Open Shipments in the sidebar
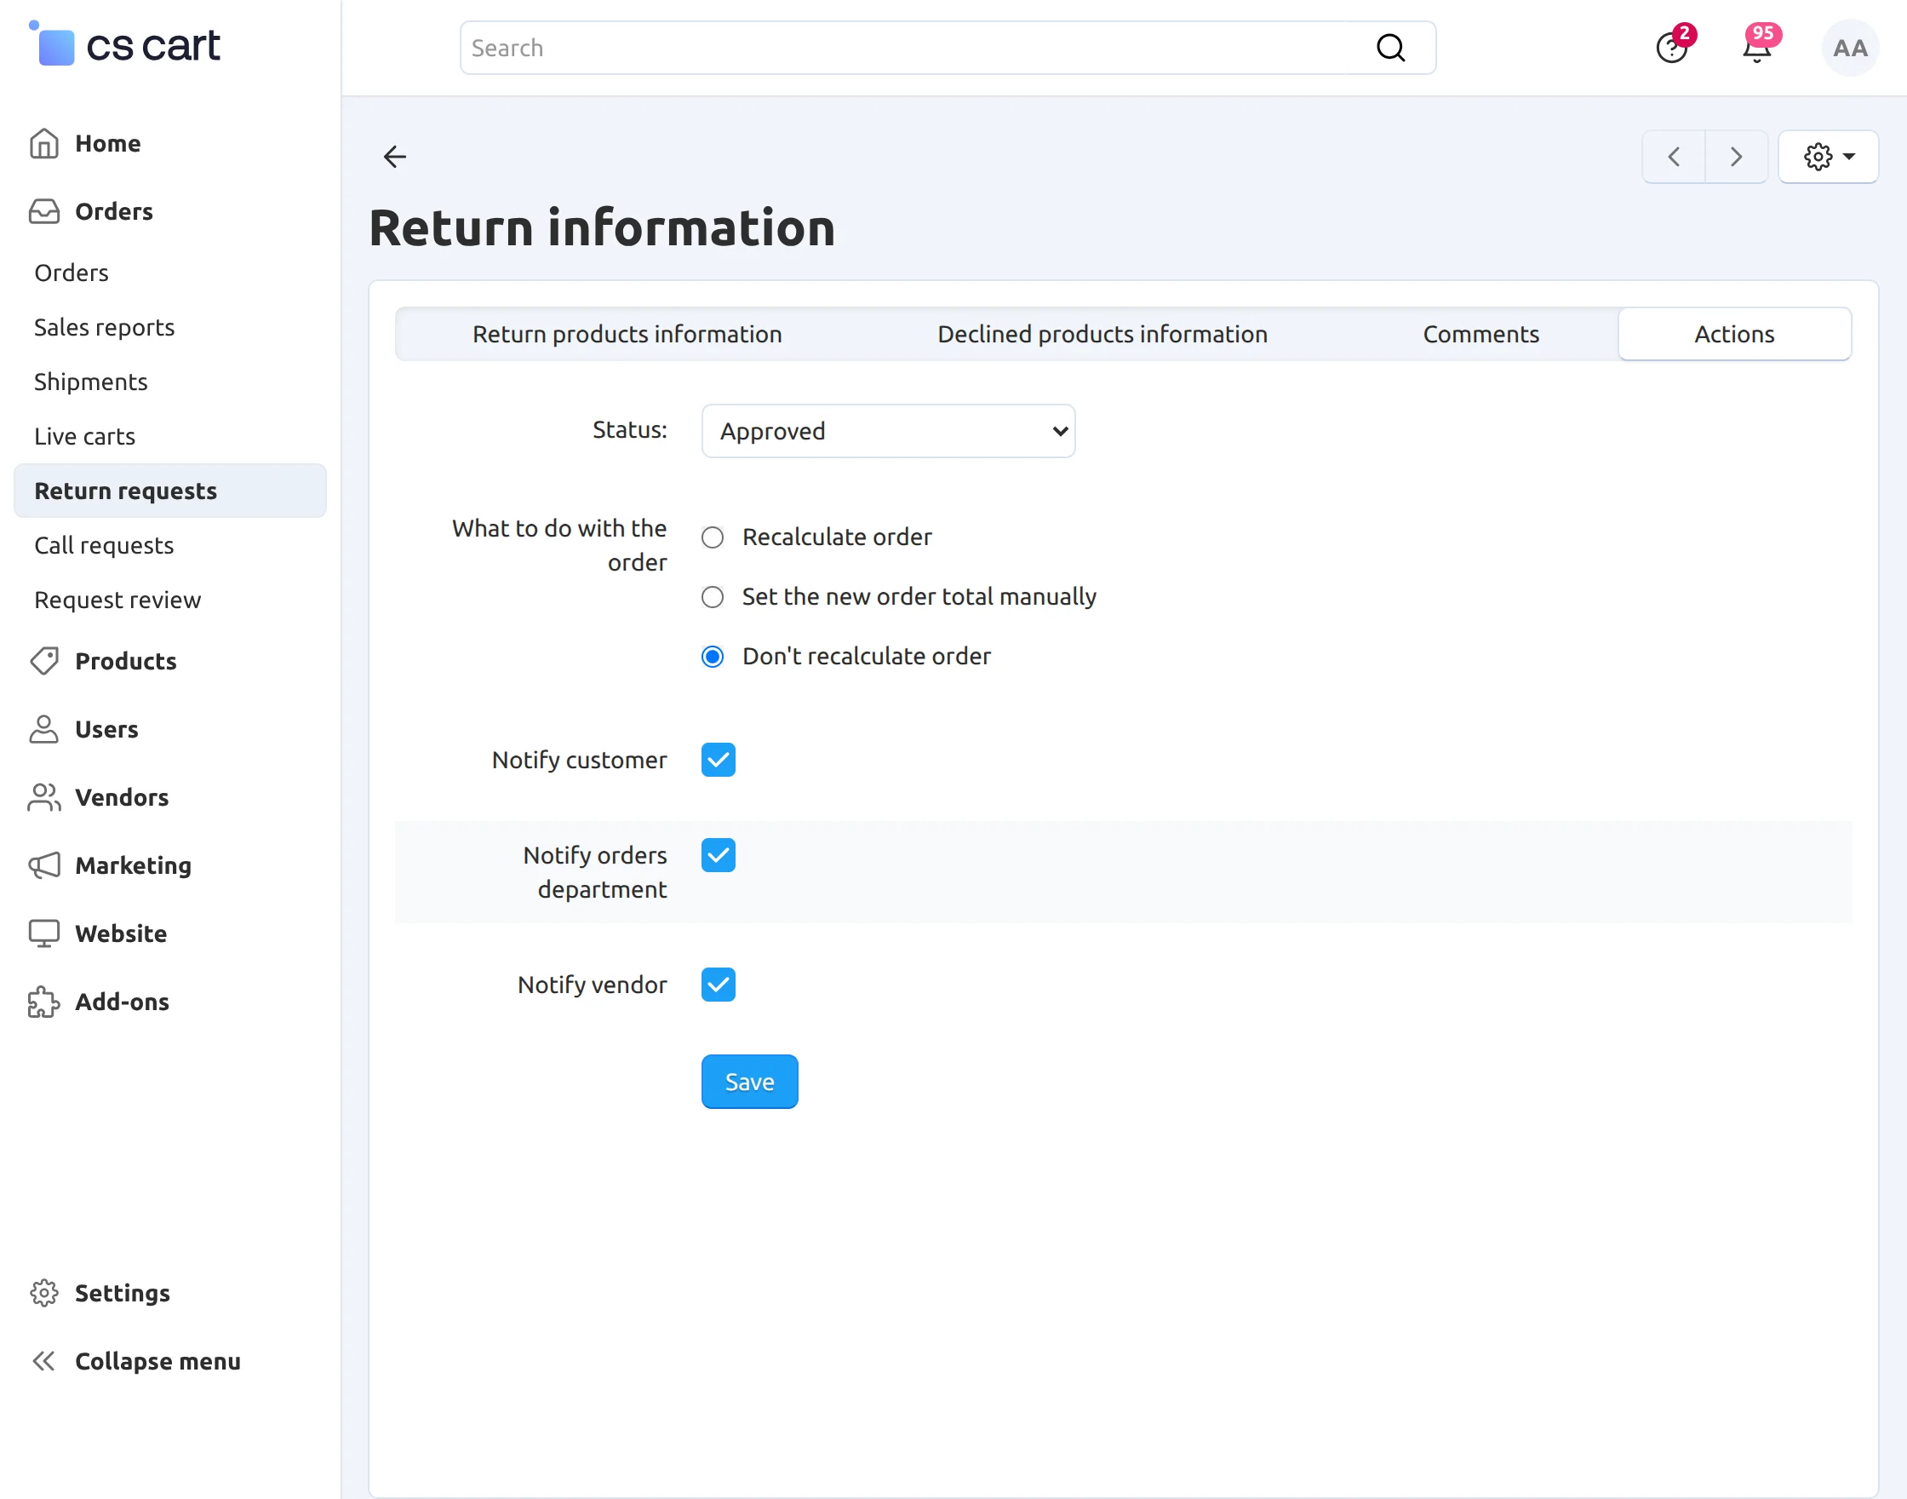This screenshot has height=1499, width=1907. click(90, 382)
